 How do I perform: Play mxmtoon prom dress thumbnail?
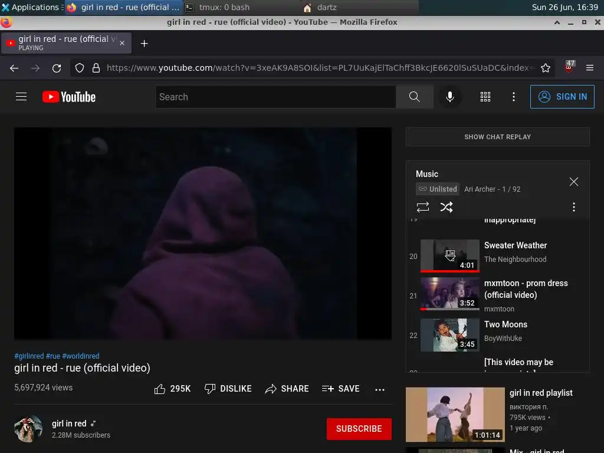point(450,294)
